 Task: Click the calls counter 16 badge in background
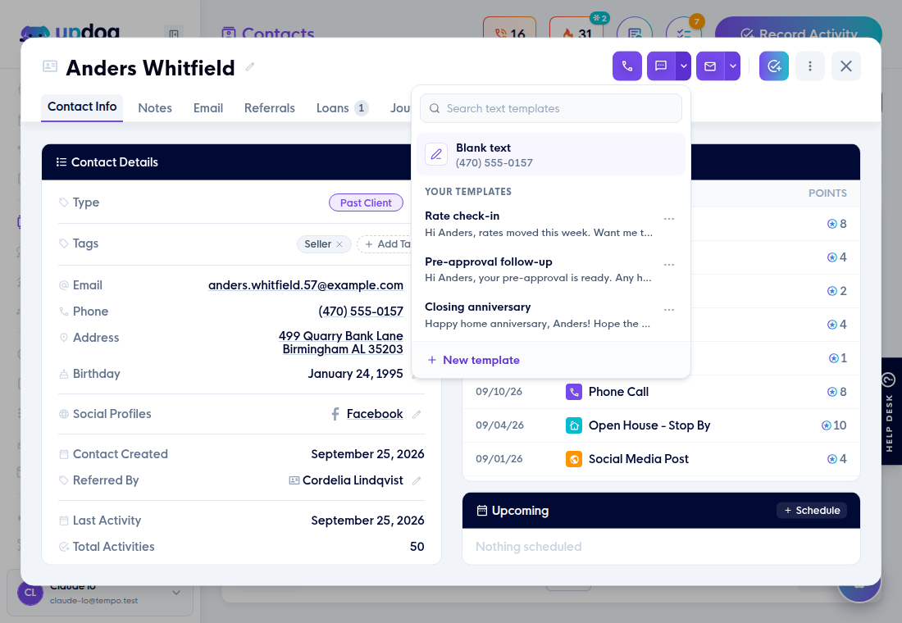(510, 28)
